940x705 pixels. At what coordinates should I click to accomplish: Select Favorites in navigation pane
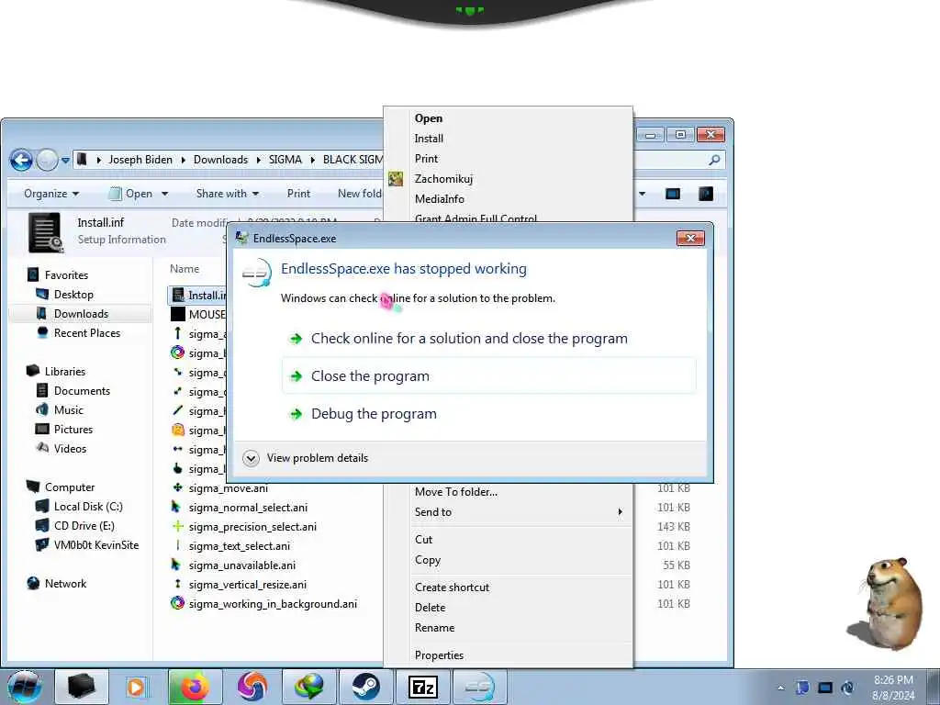(x=66, y=275)
